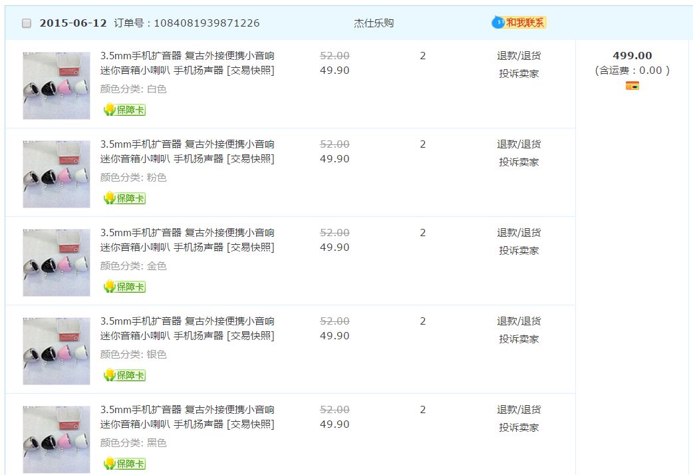Click 退款/退货 for the 金色 item
The width and height of the screenshot is (693, 475).
point(519,233)
